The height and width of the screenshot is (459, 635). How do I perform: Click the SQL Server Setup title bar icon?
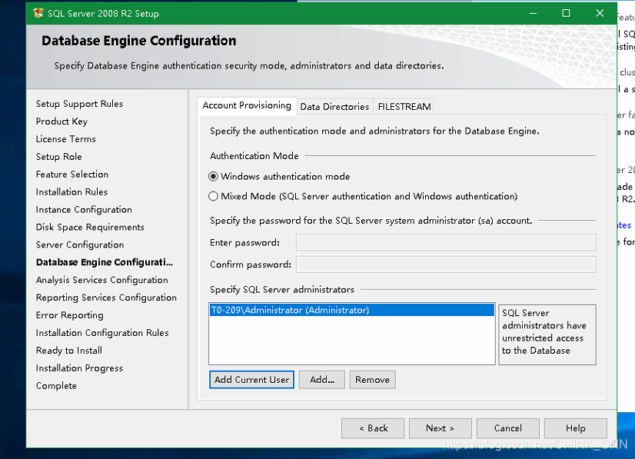coord(38,13)
